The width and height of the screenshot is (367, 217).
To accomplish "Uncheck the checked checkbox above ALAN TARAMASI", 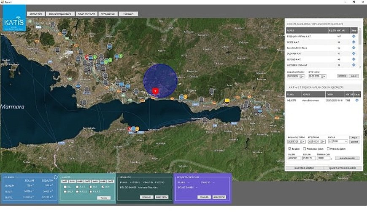I will (289, 148).
